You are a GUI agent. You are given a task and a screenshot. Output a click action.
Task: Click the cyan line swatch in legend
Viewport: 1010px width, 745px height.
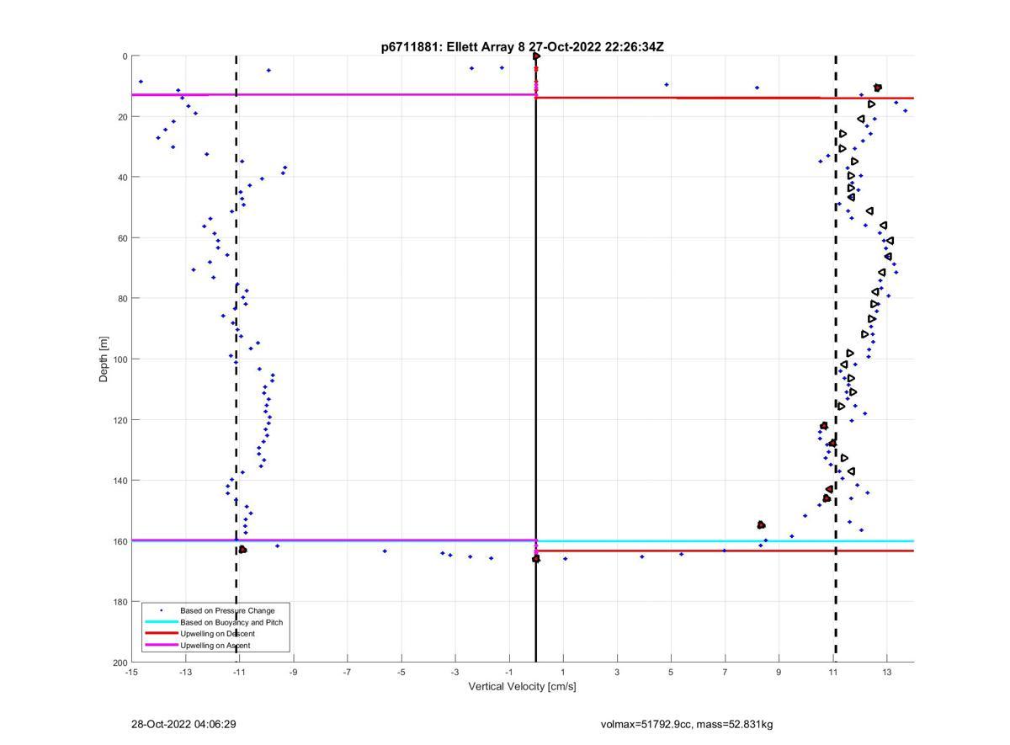161,622
